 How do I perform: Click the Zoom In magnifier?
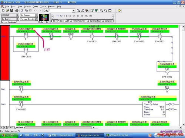[101, 11]
